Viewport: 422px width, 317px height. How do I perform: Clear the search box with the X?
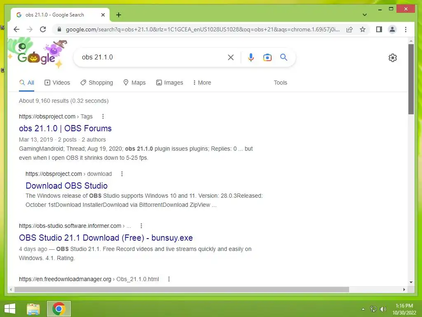231,57
